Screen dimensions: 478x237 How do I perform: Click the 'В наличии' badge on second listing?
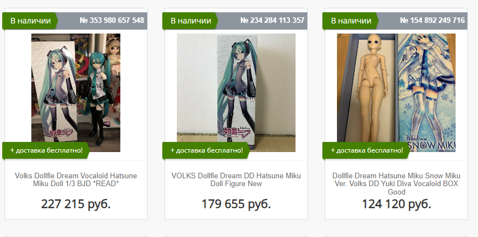click(x=190, y=21)
